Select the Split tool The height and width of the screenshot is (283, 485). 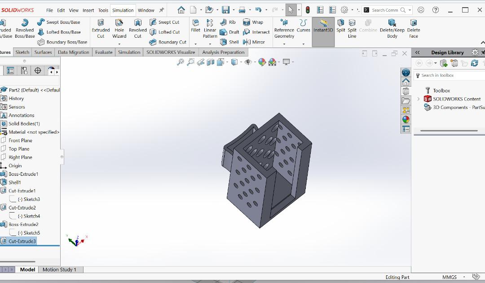tap(340, 26)
